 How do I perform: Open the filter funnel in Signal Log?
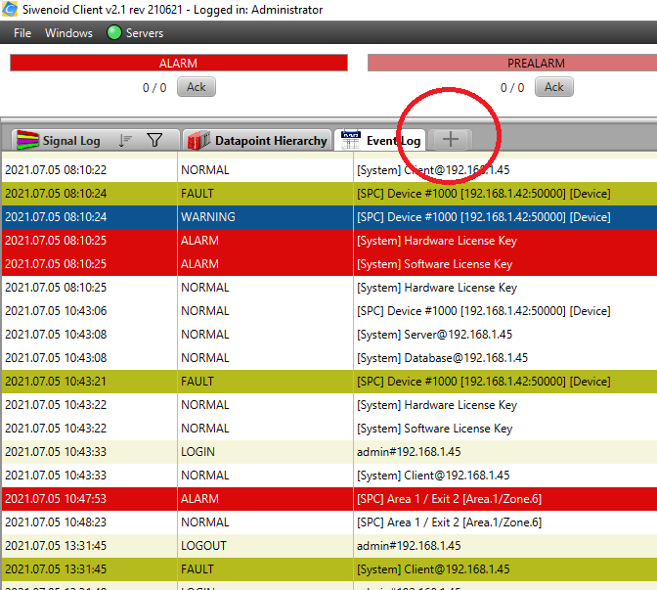click(x=154, y=140)
